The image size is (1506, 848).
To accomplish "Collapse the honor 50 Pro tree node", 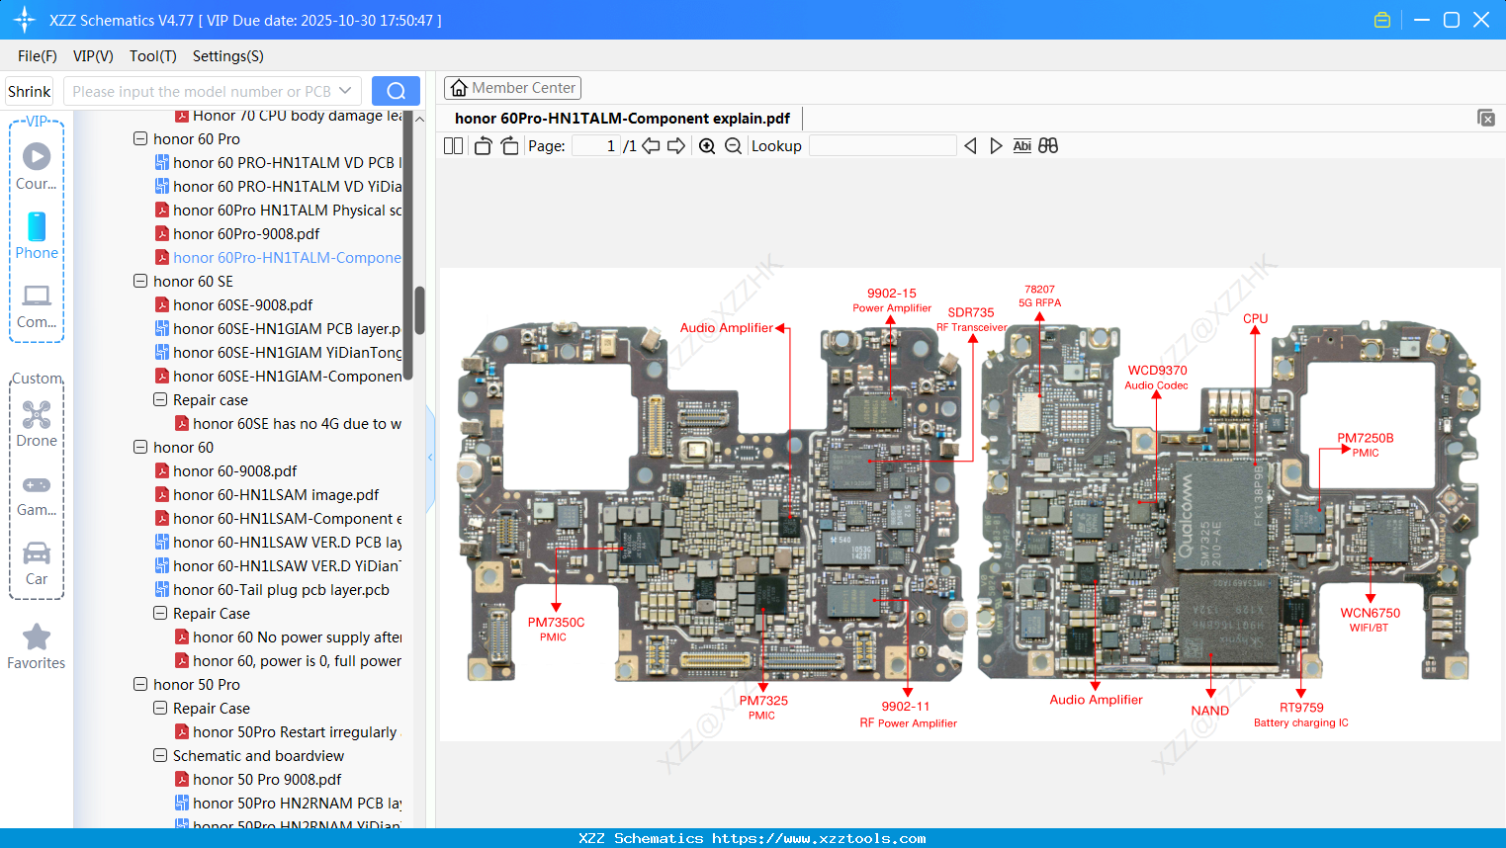I will 140,685.
